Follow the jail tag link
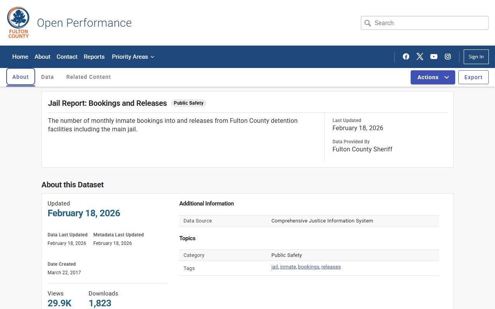495x309 pixels. (275, 267)
